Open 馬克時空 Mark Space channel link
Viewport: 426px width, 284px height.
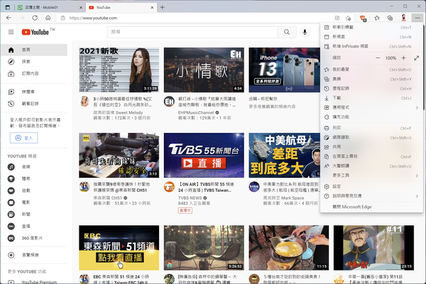tap(283, 198)
